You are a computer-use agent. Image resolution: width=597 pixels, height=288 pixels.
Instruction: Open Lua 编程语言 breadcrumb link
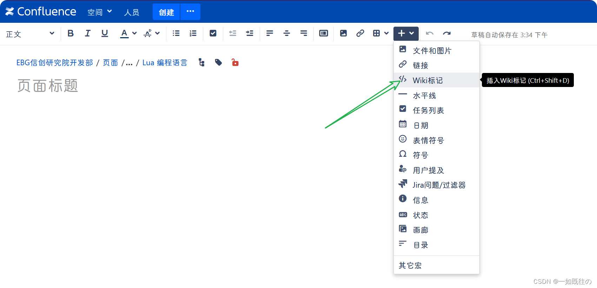click(x=165, y=62)
